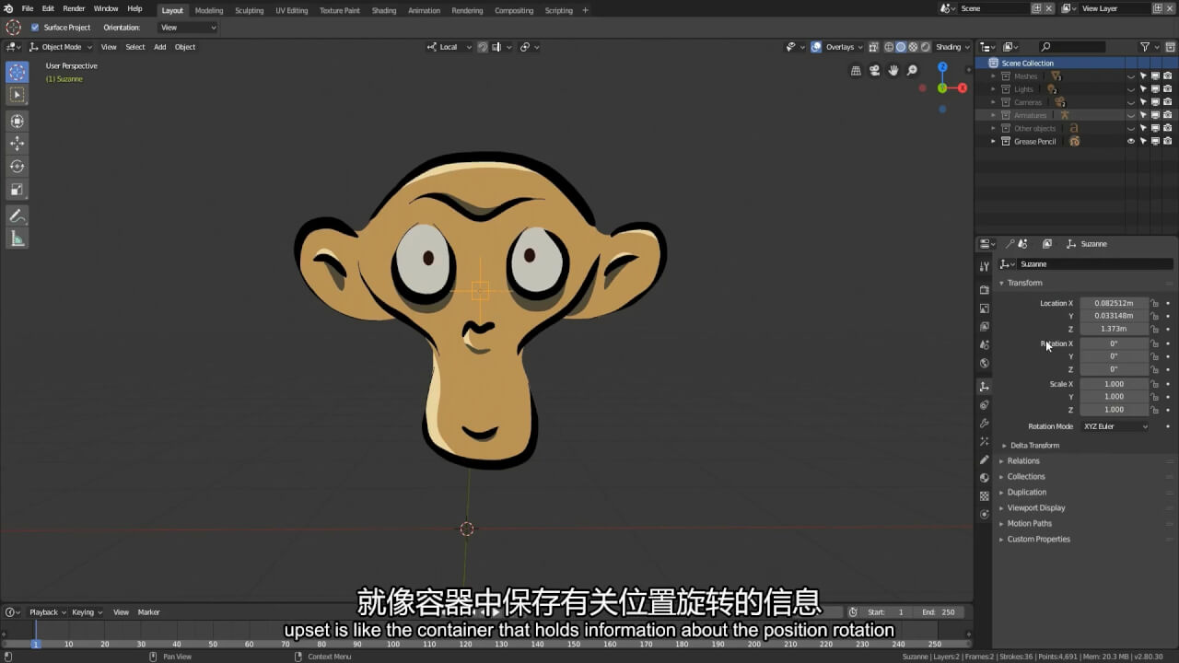This screenshot has width=1179, height=663.
Task: Toggle visibility of Meshes collection
Action: 1131,76
